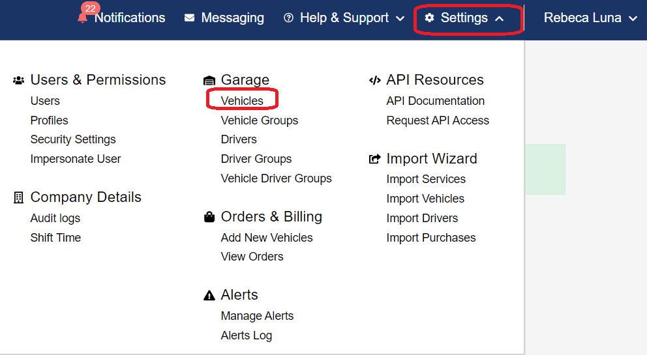Click the Alerts warning triangle icon
The image size is (647, 355).
click(x=209, y=295)
